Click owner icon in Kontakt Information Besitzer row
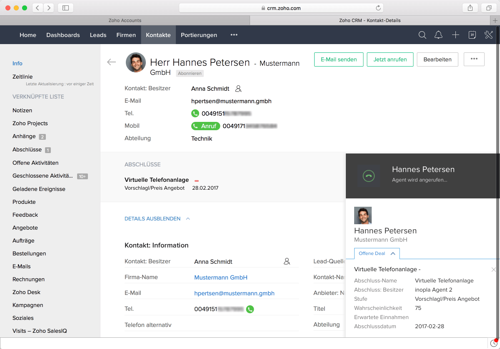This screenshot has height=349, width=500. pos(287,262)
